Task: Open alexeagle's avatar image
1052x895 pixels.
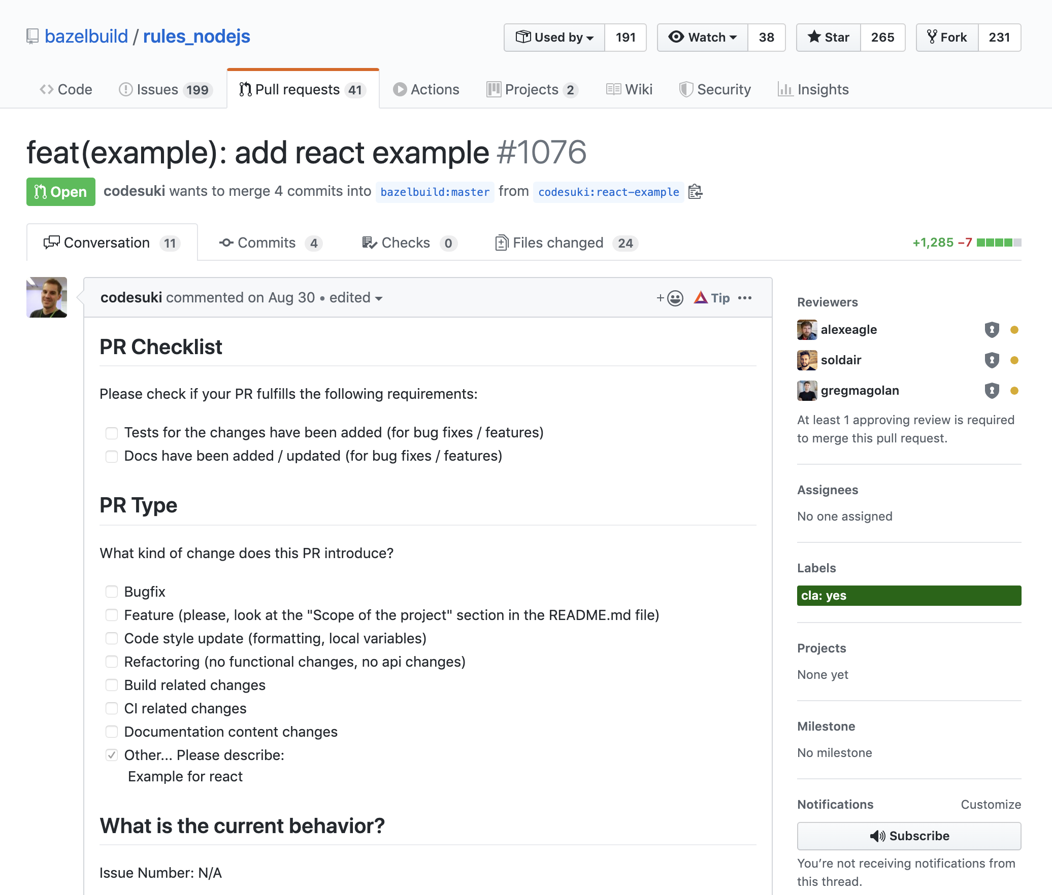Action: [807, 330]
